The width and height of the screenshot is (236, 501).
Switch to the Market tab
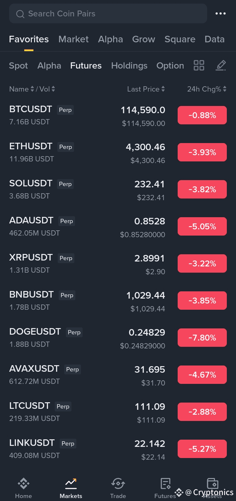73,39
